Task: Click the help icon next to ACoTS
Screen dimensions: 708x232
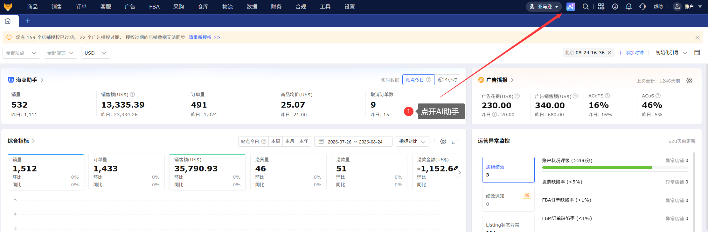Action: click(x=607, y=96)
